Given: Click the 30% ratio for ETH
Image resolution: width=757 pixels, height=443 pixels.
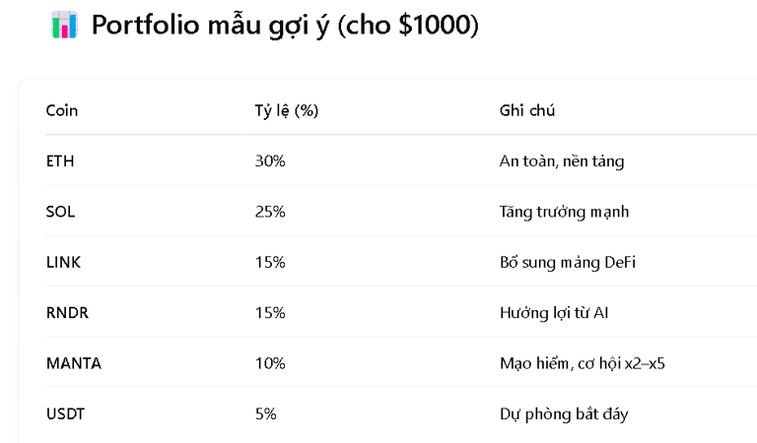Looking at the screenshot, I should coord(270,160).
